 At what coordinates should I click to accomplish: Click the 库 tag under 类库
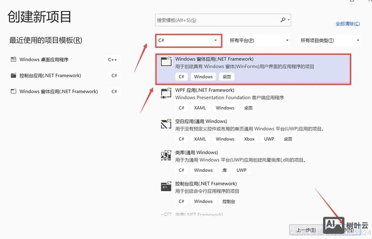click(x=225, y=170)
